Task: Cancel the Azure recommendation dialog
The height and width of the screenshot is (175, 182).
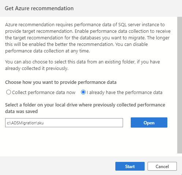Action: tap(162, 166)
